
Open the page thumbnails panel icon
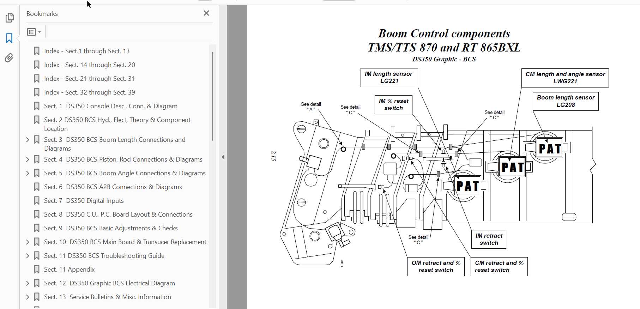pos(10,18)
